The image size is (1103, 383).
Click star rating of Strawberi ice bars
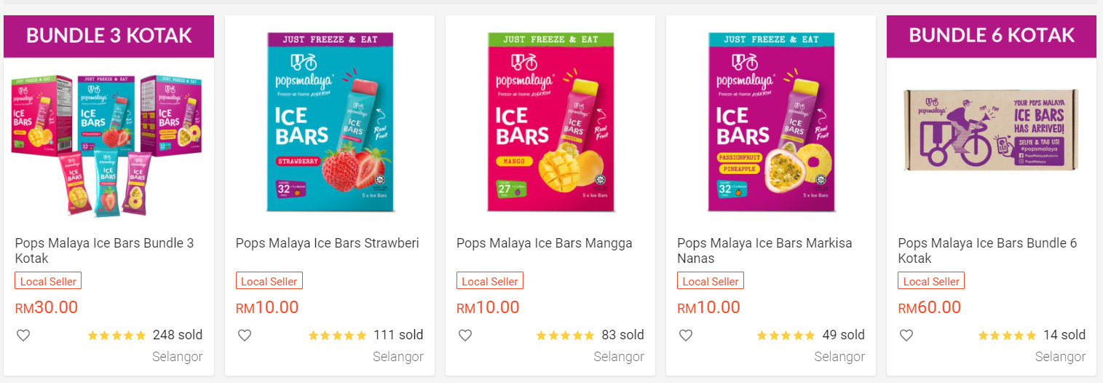(337, 336)
